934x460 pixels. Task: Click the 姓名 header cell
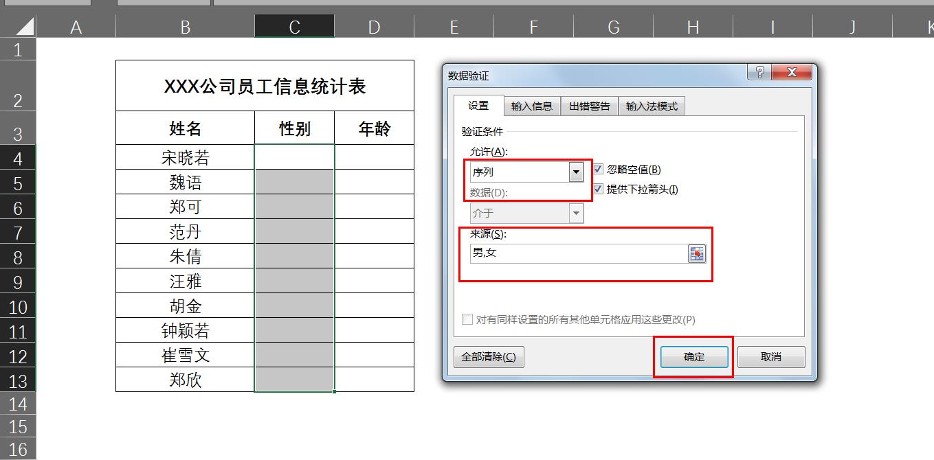point(185,128)
